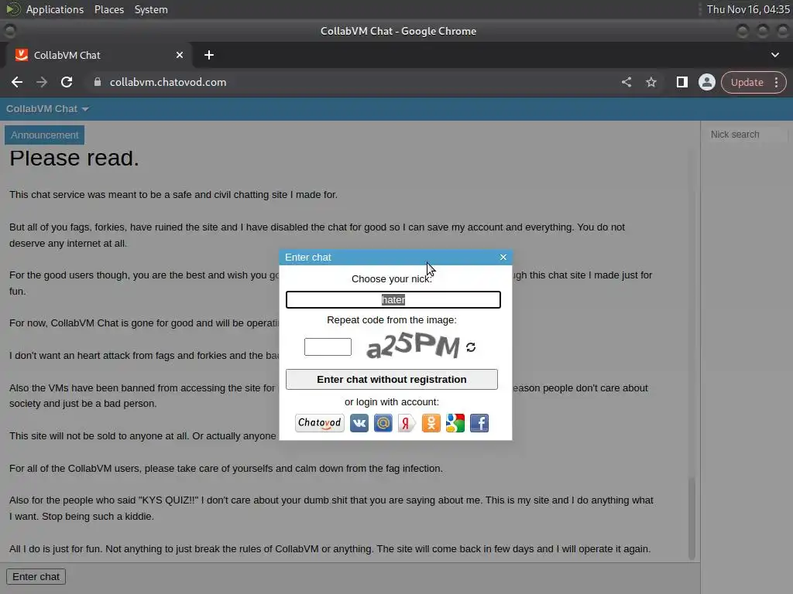Click Enter chat without registration
Screen dimensions: 793x594
tap(391, 379)
